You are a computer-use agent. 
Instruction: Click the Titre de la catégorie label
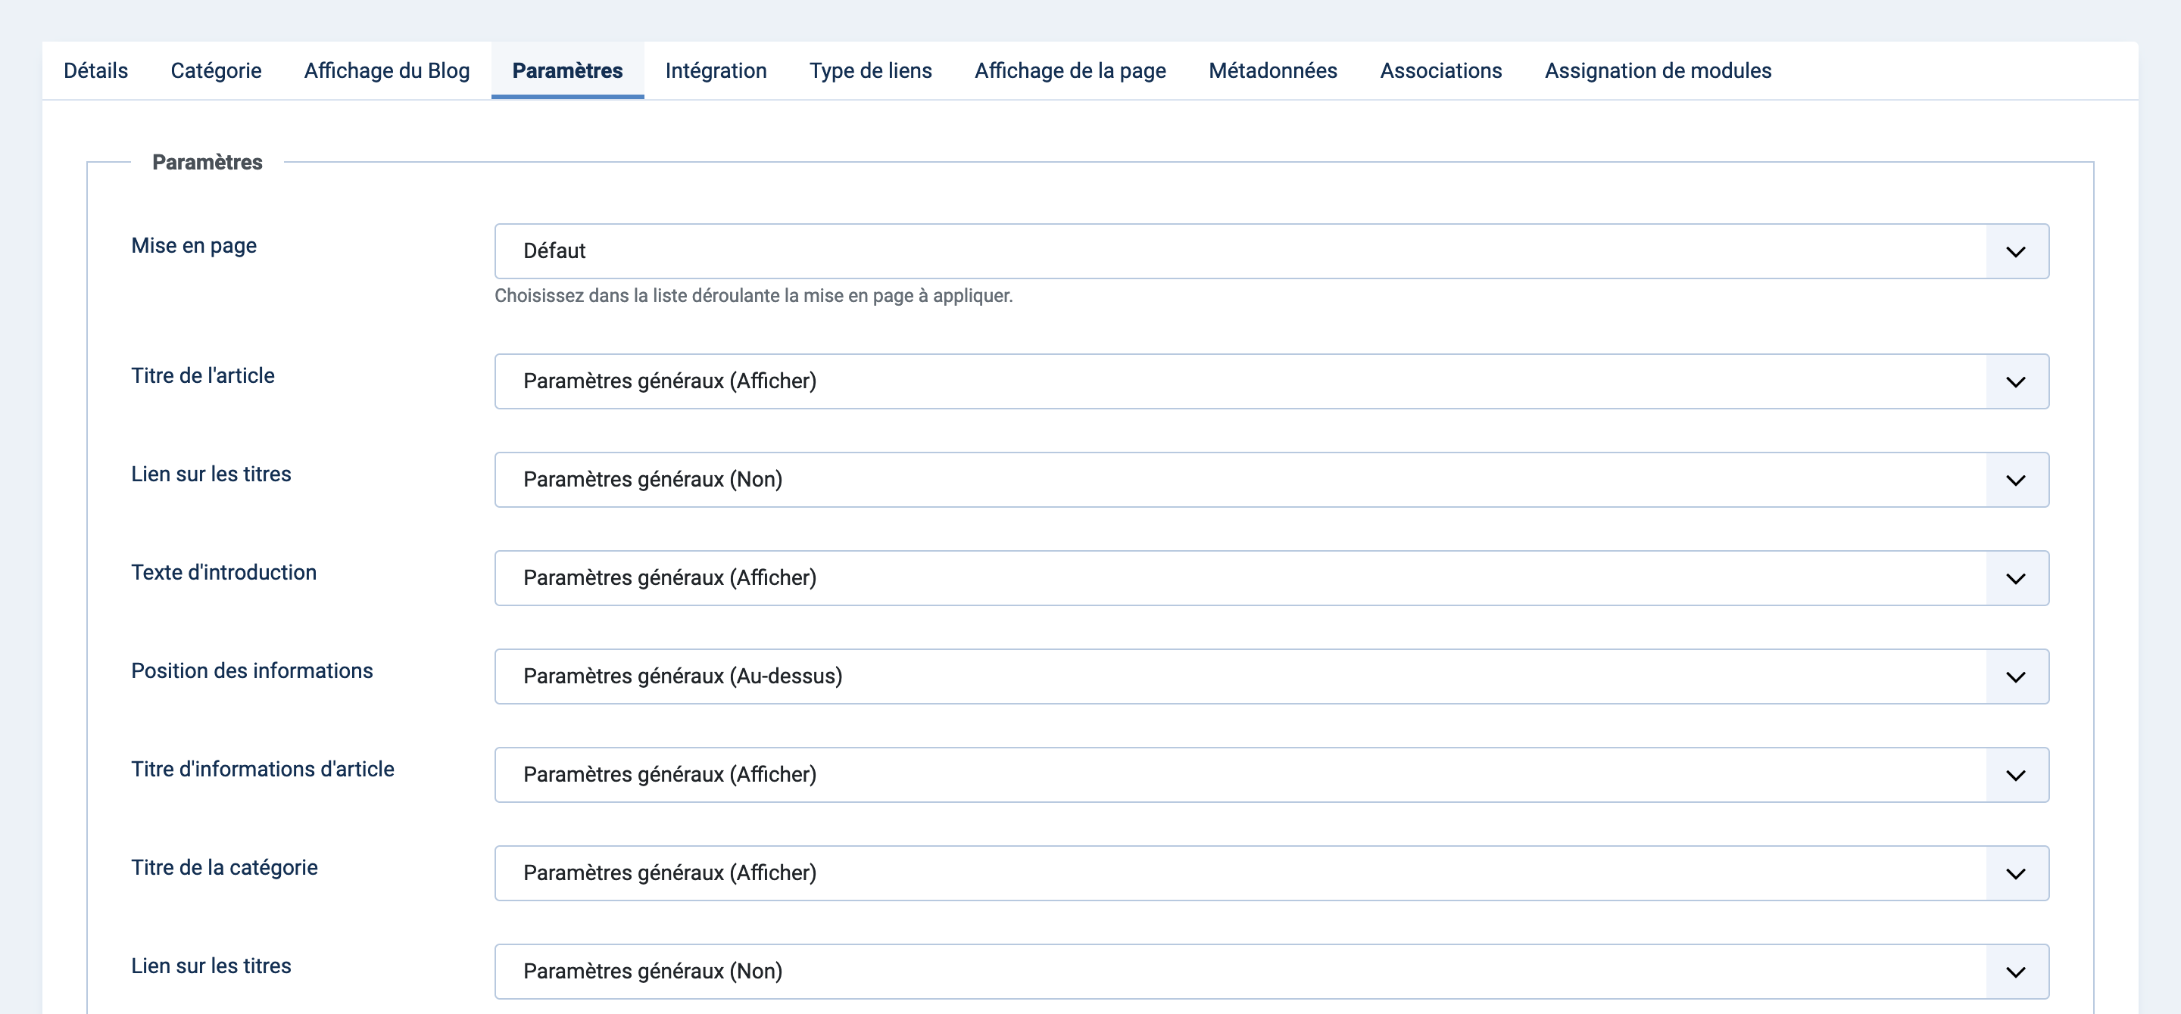click(x=224, y=868)
